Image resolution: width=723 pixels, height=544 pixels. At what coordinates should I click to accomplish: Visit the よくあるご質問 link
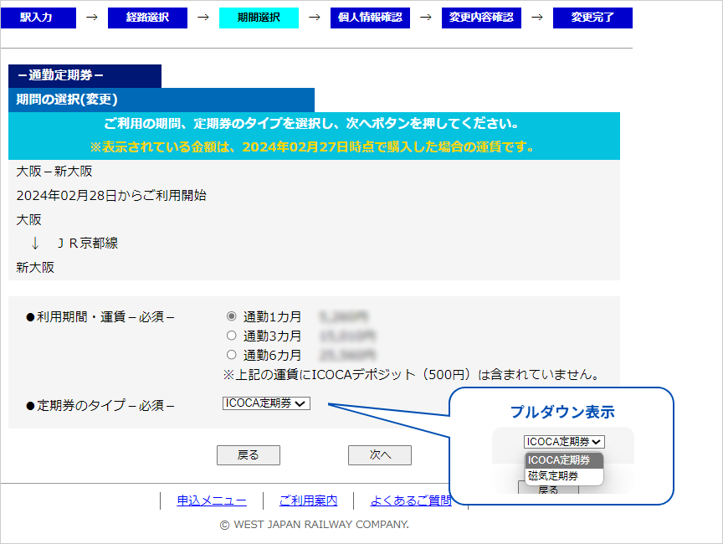pyautogui.click(x=411, y=500)
